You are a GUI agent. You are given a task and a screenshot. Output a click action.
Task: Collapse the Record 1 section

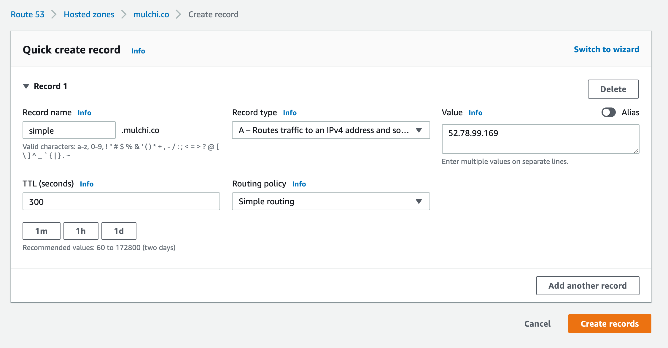click(26, 86)
